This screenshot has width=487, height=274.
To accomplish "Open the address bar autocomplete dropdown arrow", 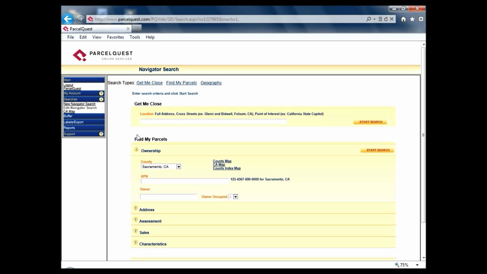I will tap(374, 19).
